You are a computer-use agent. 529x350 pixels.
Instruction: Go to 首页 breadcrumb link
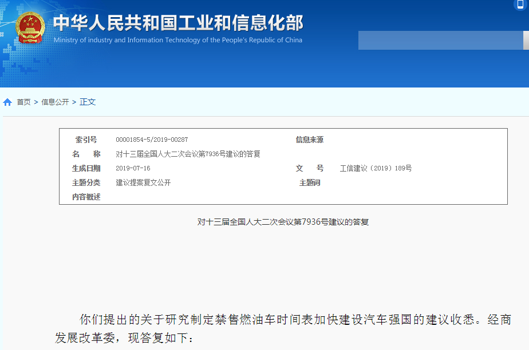23,102
